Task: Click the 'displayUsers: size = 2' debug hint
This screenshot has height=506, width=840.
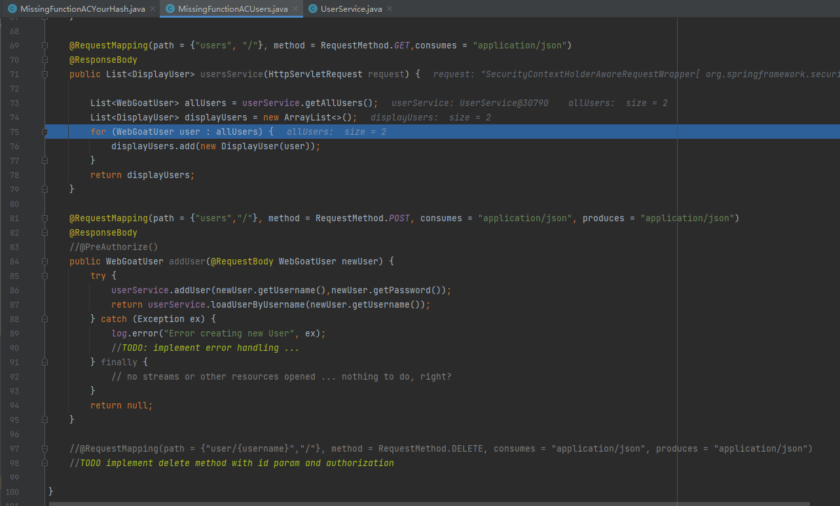Action: click(431, 118)
